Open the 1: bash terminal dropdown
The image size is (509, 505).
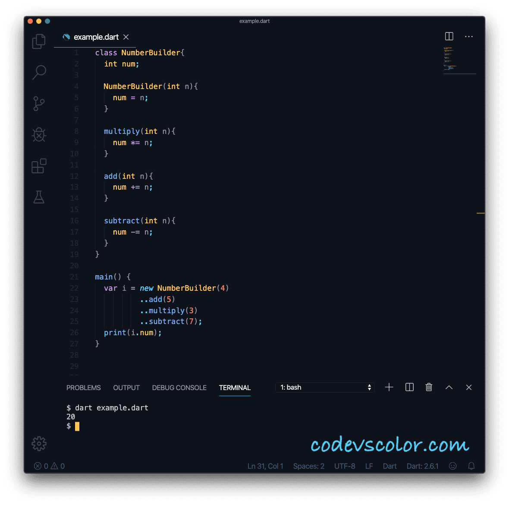tap(325, 387)
